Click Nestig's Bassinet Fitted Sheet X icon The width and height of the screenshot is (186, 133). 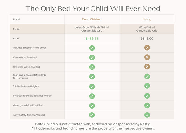[x=147, y=47]
